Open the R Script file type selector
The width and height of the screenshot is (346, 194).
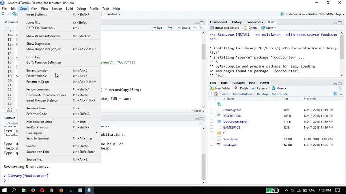tap(198, 111)
